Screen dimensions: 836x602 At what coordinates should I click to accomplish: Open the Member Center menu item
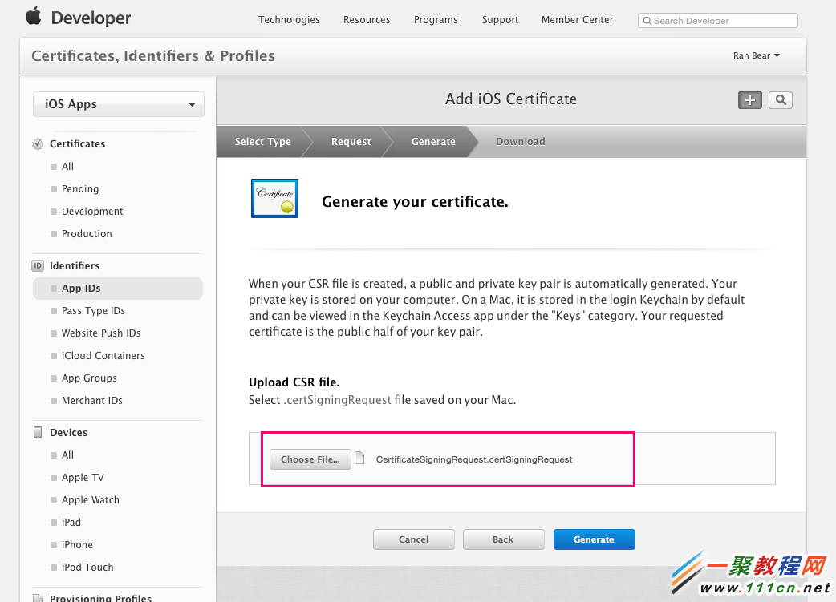(x=577, y=20)
